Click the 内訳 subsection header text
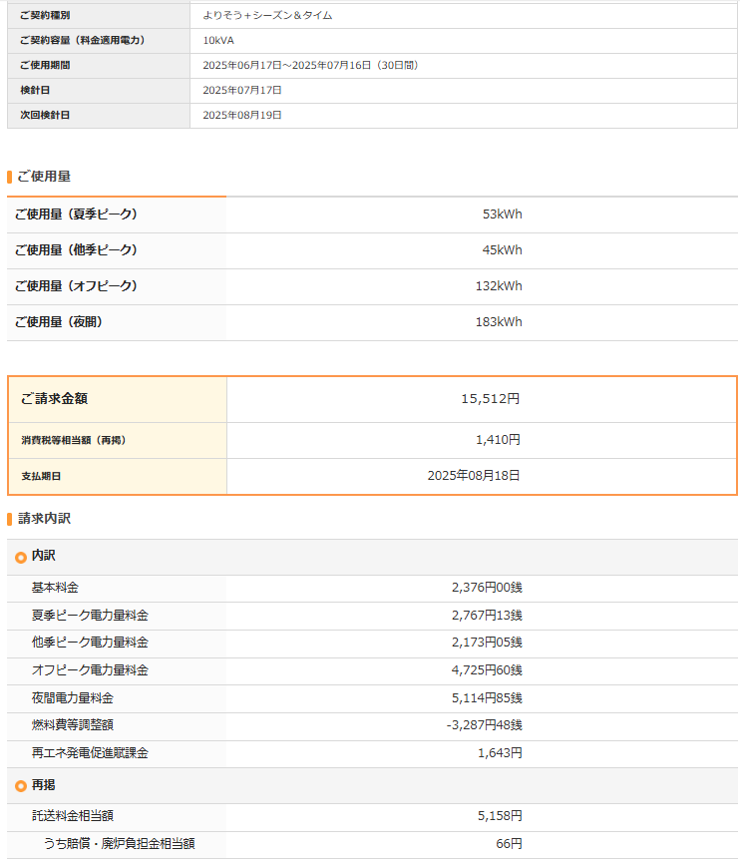The width and height of the screenshot is (740, 864). tap(44, 556)
